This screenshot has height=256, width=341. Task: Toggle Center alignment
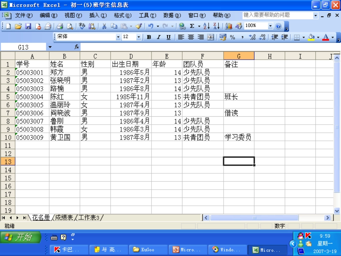(191, 37)
